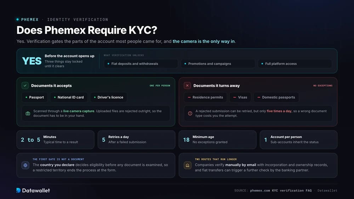The width and height of the screenshot is (354, 199).
Task: Click the 1 Account per person stat card
Action: tap(298, 140)
